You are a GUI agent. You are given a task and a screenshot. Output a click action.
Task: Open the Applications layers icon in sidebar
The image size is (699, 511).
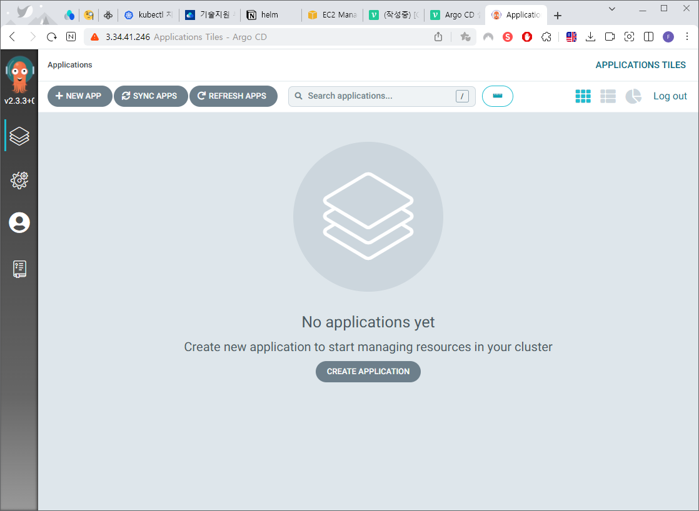19,136
